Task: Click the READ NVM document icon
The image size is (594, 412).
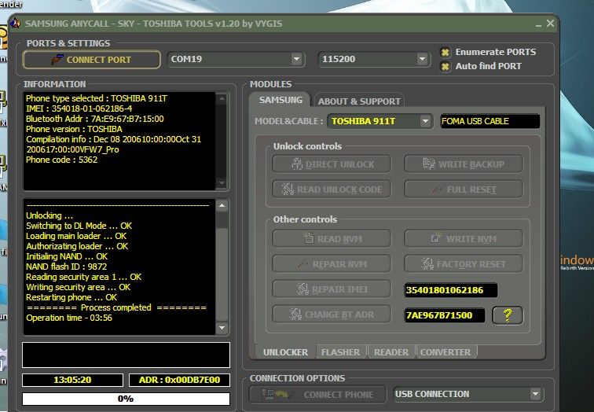Action: coord(308,238)
